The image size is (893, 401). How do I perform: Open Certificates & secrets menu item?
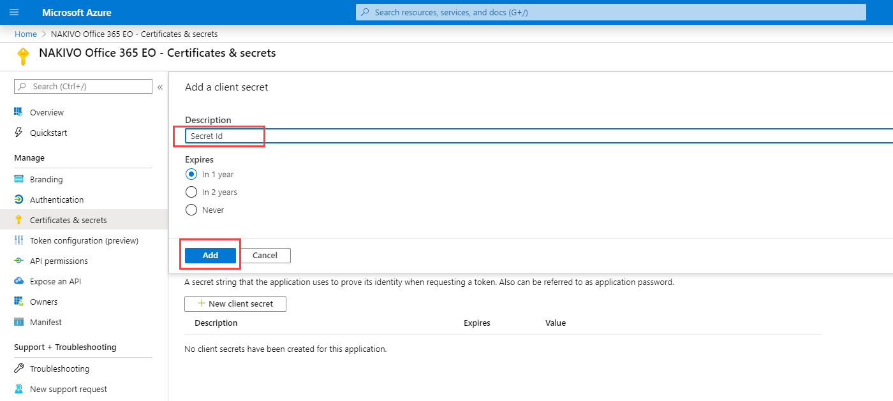pos(68,220)
